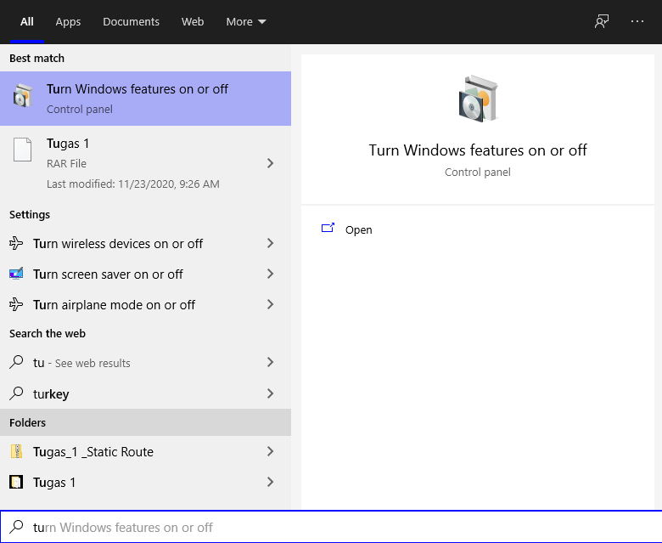The image size is (662, 543).
Task: Click the Tugas 1 RAR file icon
Action: click(x=22, y=150)
